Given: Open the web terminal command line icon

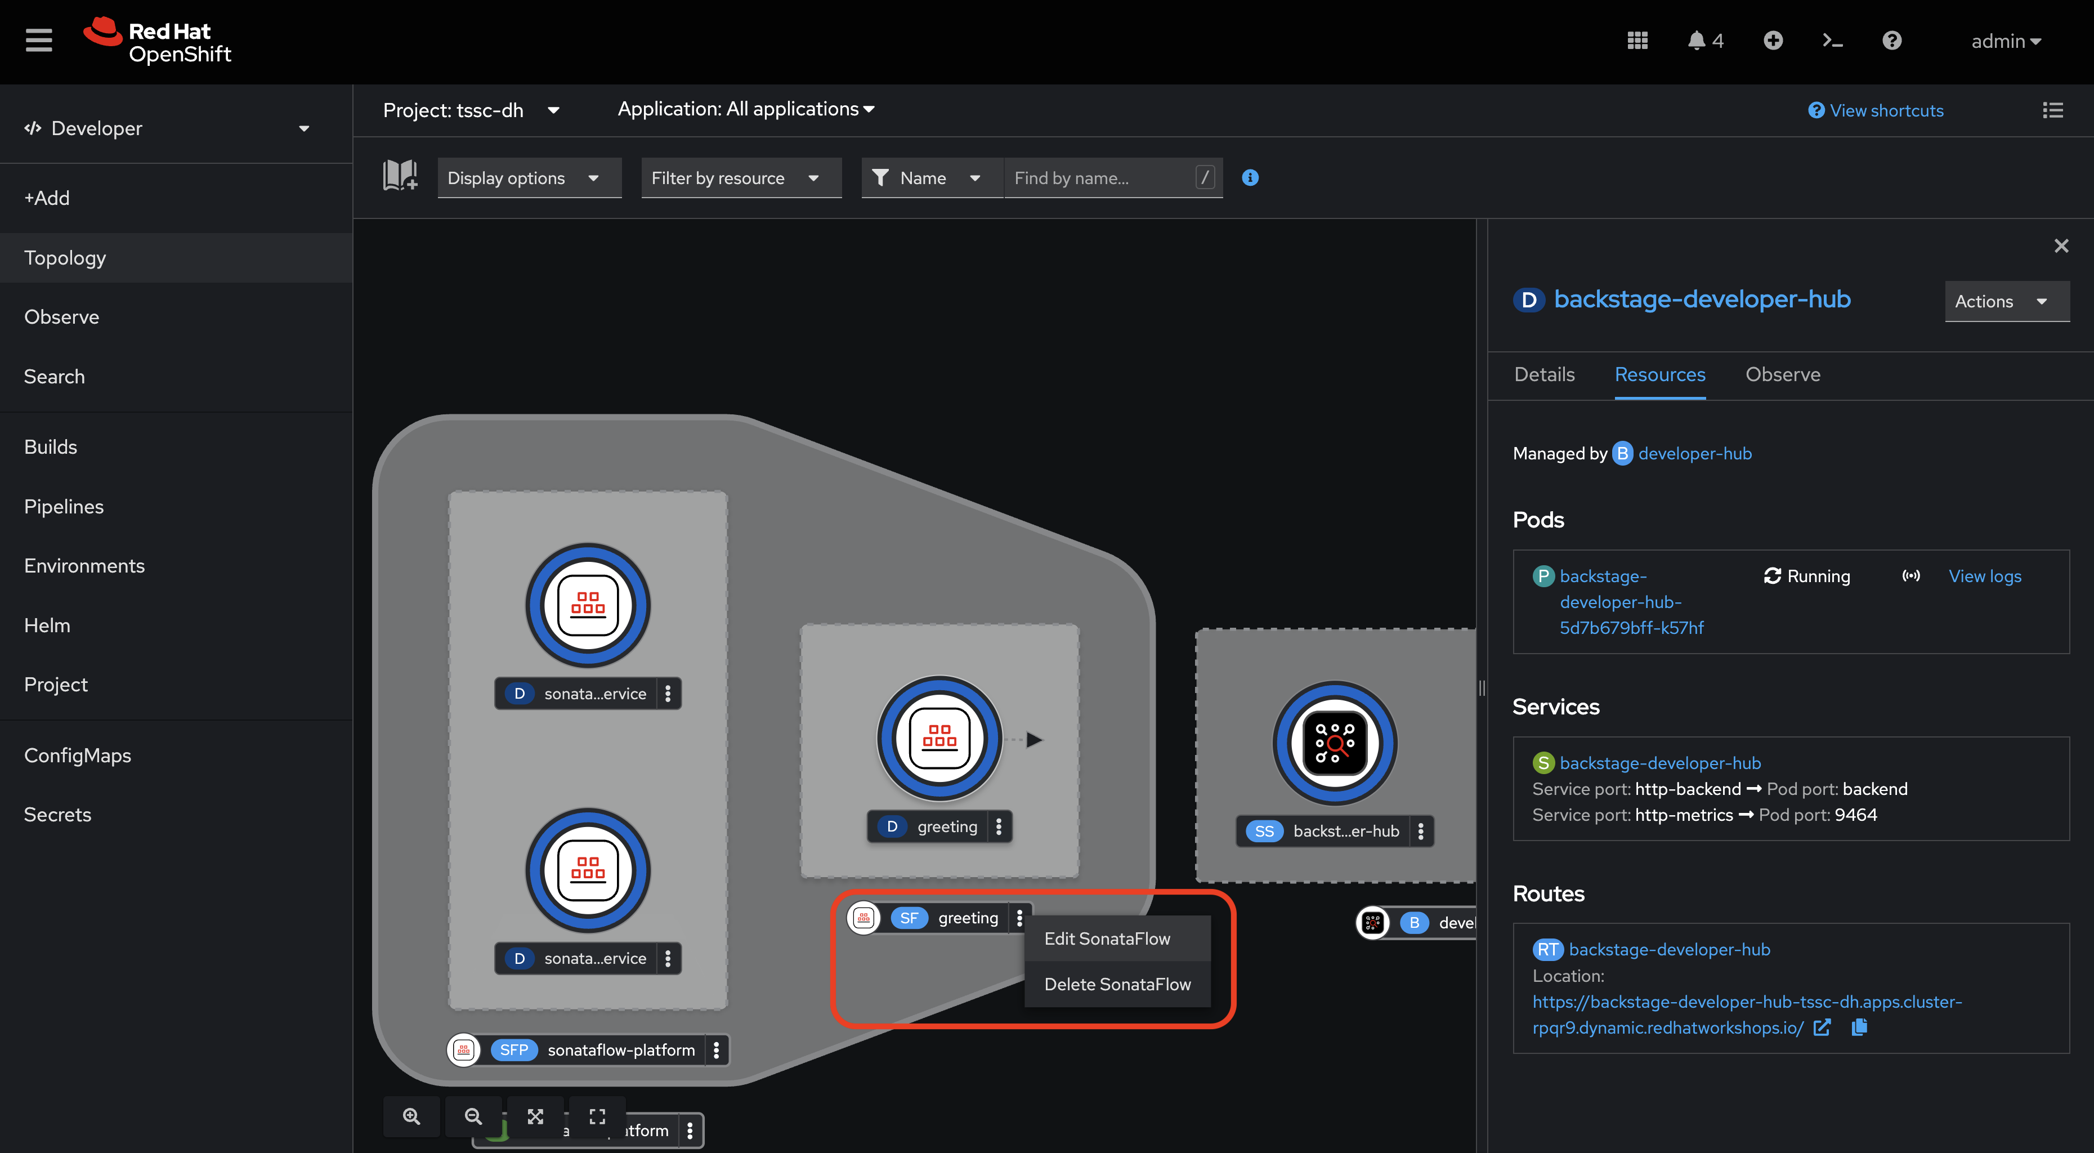Looking at the screenshot, I should [1832, 41].
